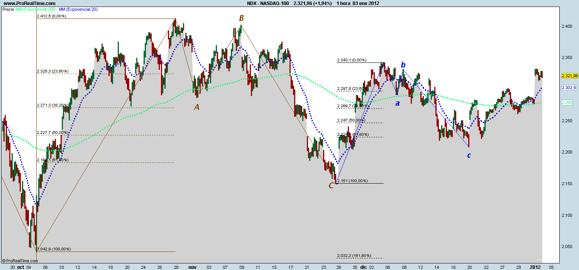Click the yellow current price tag 2.321,96

tap(570, 76)
